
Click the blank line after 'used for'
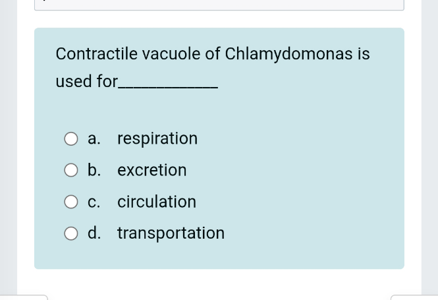click(x=167, y=87)
